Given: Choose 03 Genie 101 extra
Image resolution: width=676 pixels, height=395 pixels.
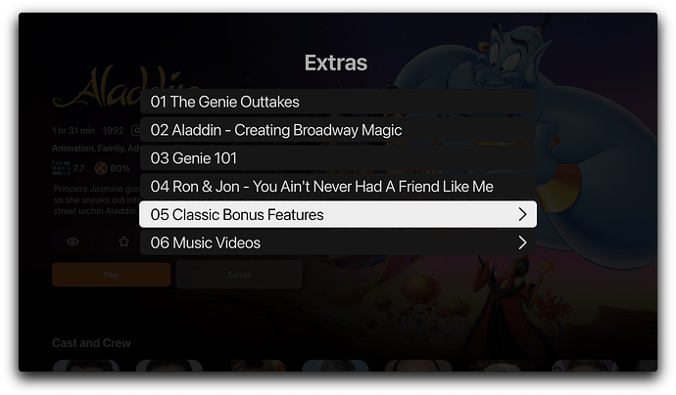Looking at the screenshot, I should [338, 158].
